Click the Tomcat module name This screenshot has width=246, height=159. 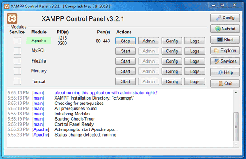tap(39, 81)
